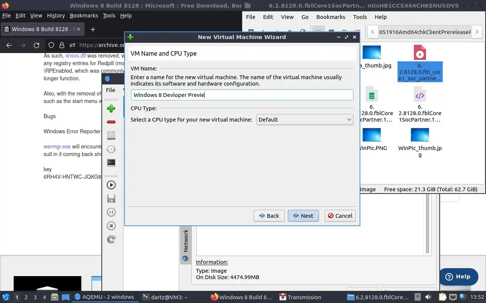Switch to the dartz@VM3 terminal taskbar entry
This screenshot has height=303, width=486.
pos(165,297)
